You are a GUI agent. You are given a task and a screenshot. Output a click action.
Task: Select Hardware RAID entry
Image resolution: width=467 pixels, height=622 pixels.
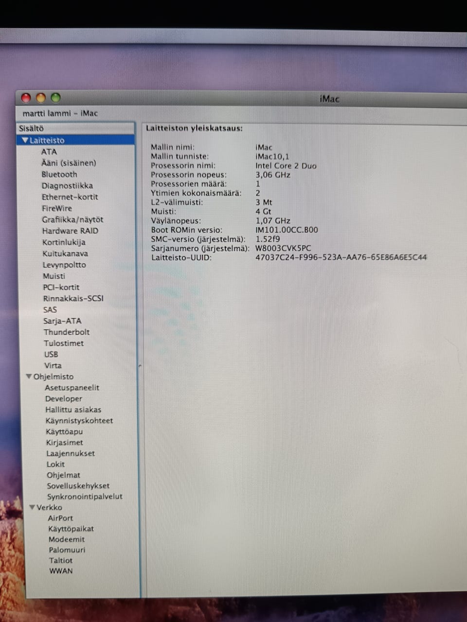pyautogui.click(x=70, y=231)
